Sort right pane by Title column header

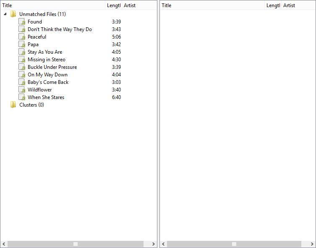[212, 5]
